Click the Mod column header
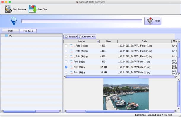 [x=174, y=41]
